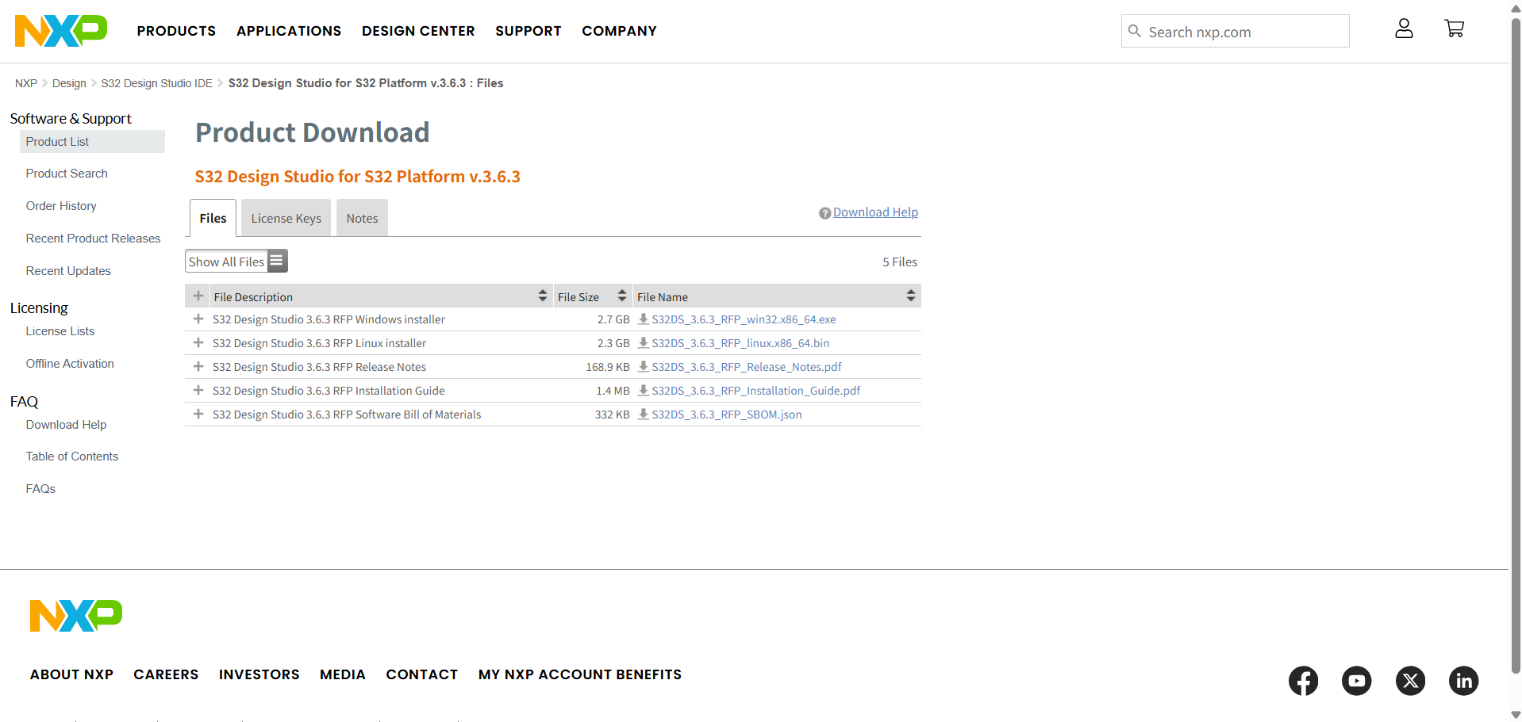Click the Show All Files button
The width and height of the screenshot is (1522, 722).
(x=236, y=261)
